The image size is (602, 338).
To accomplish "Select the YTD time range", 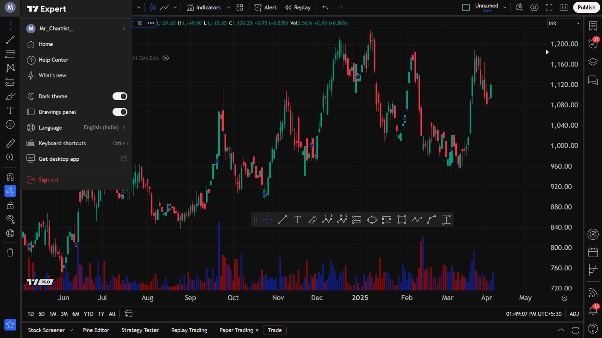I will [x=88, y=314].
